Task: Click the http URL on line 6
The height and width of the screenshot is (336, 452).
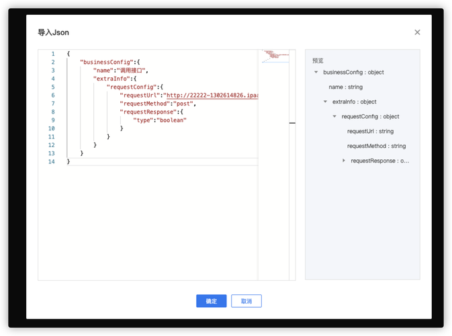Action: coord(212,95)
